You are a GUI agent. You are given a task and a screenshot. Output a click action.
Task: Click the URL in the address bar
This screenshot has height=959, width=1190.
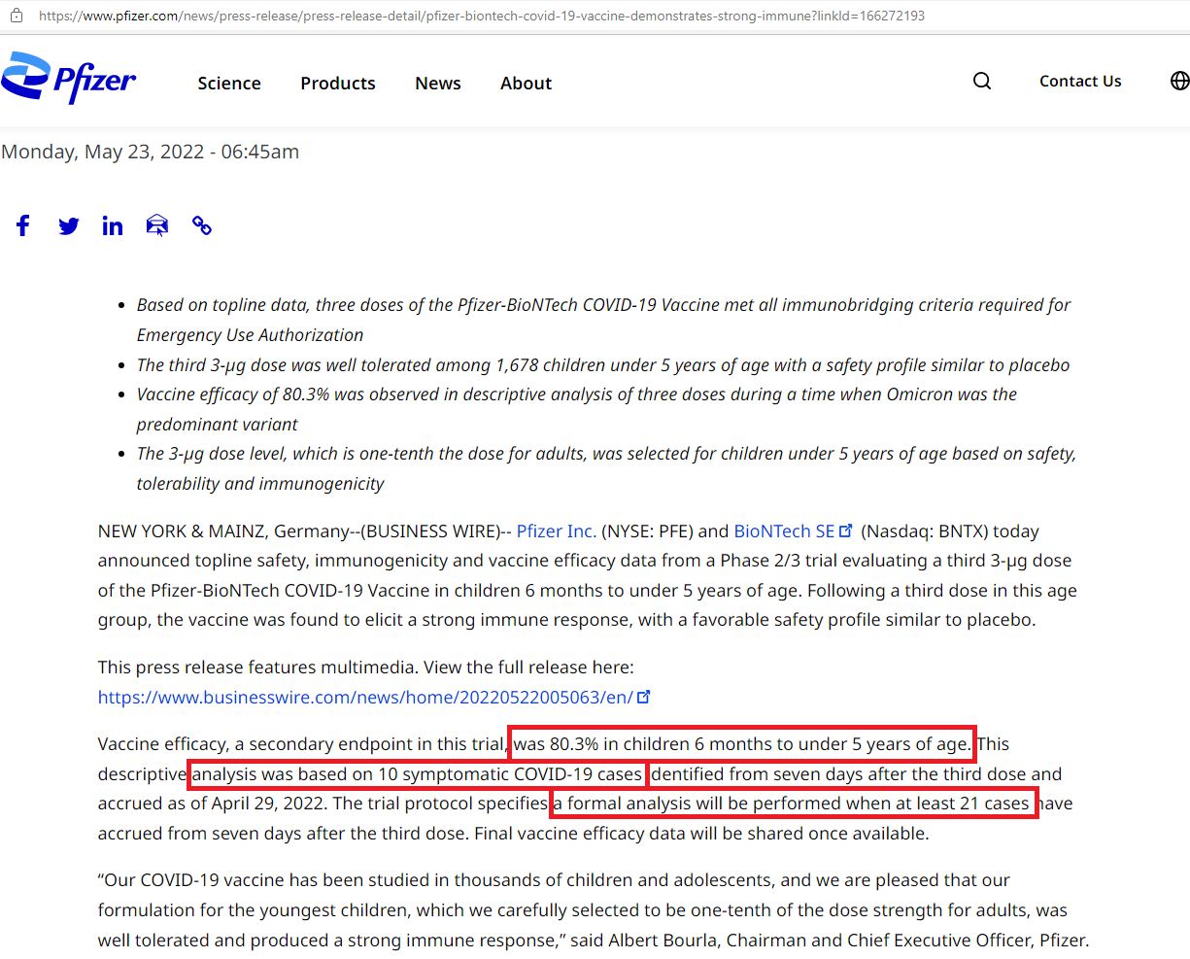pyautogui.click(x=482, y=16)
